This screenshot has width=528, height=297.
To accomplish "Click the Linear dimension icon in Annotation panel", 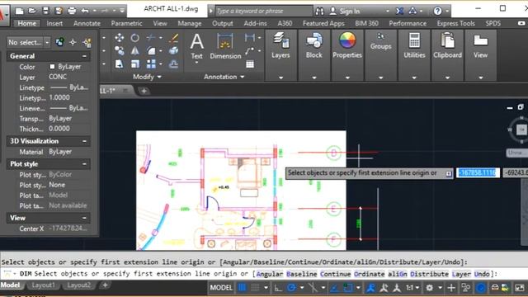I will pos(249,38).
